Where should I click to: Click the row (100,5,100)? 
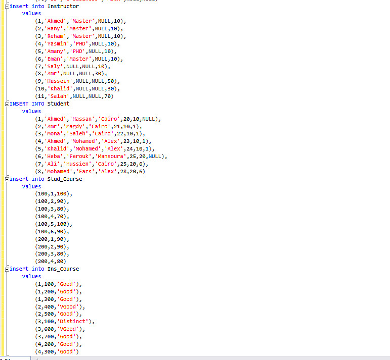point(54,224)
